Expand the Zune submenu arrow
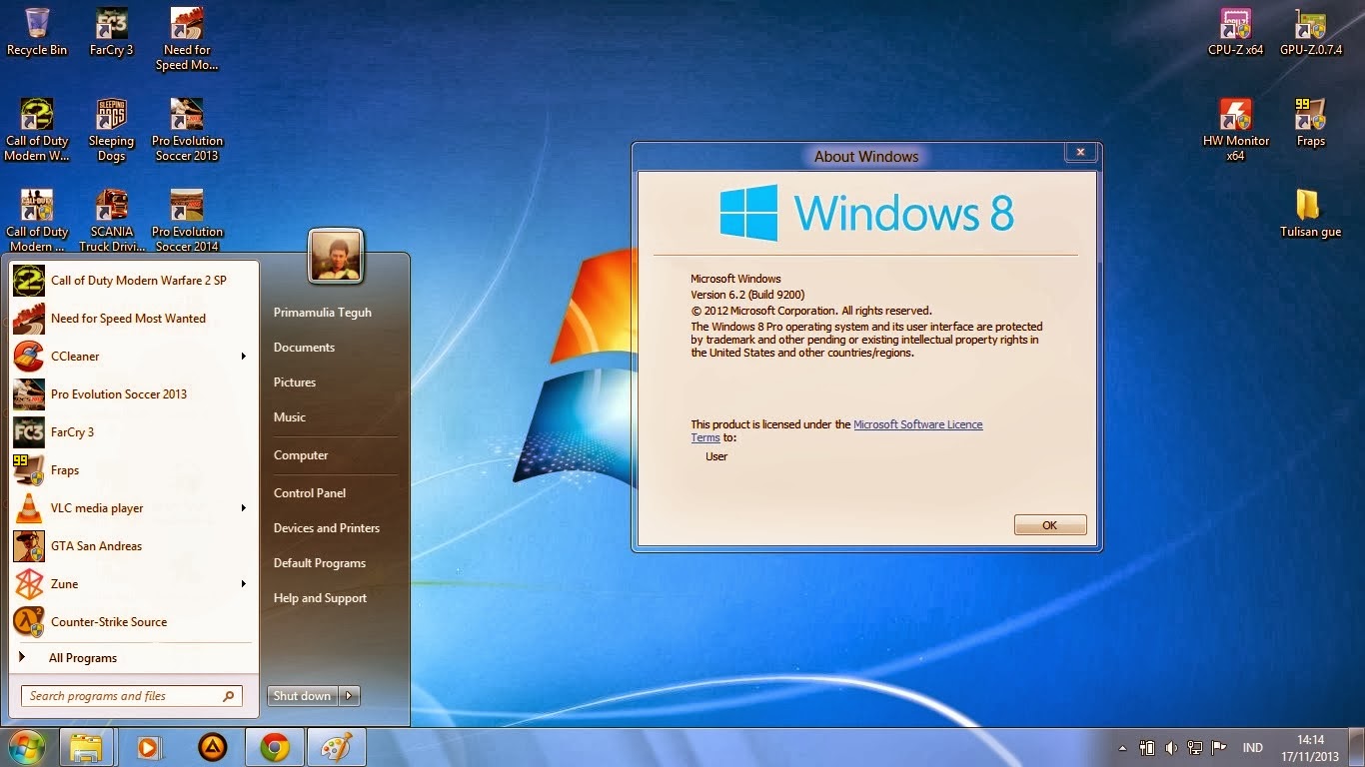1365x767 pixels. (x=244, y=583)
